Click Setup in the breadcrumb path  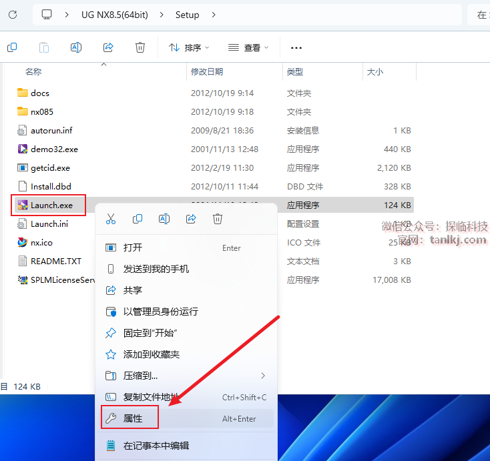(187, 15)
